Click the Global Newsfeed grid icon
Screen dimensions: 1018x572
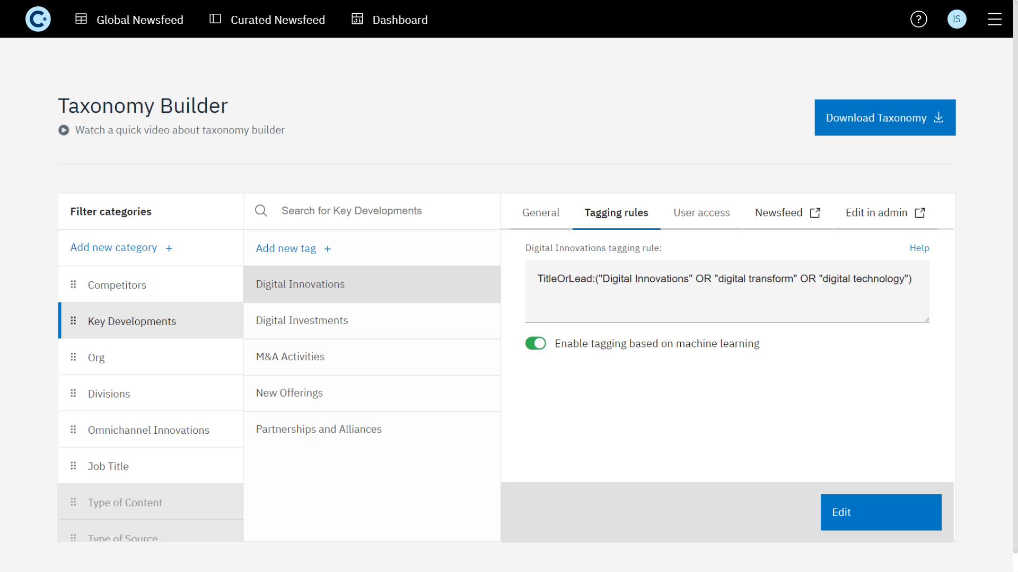81,19
